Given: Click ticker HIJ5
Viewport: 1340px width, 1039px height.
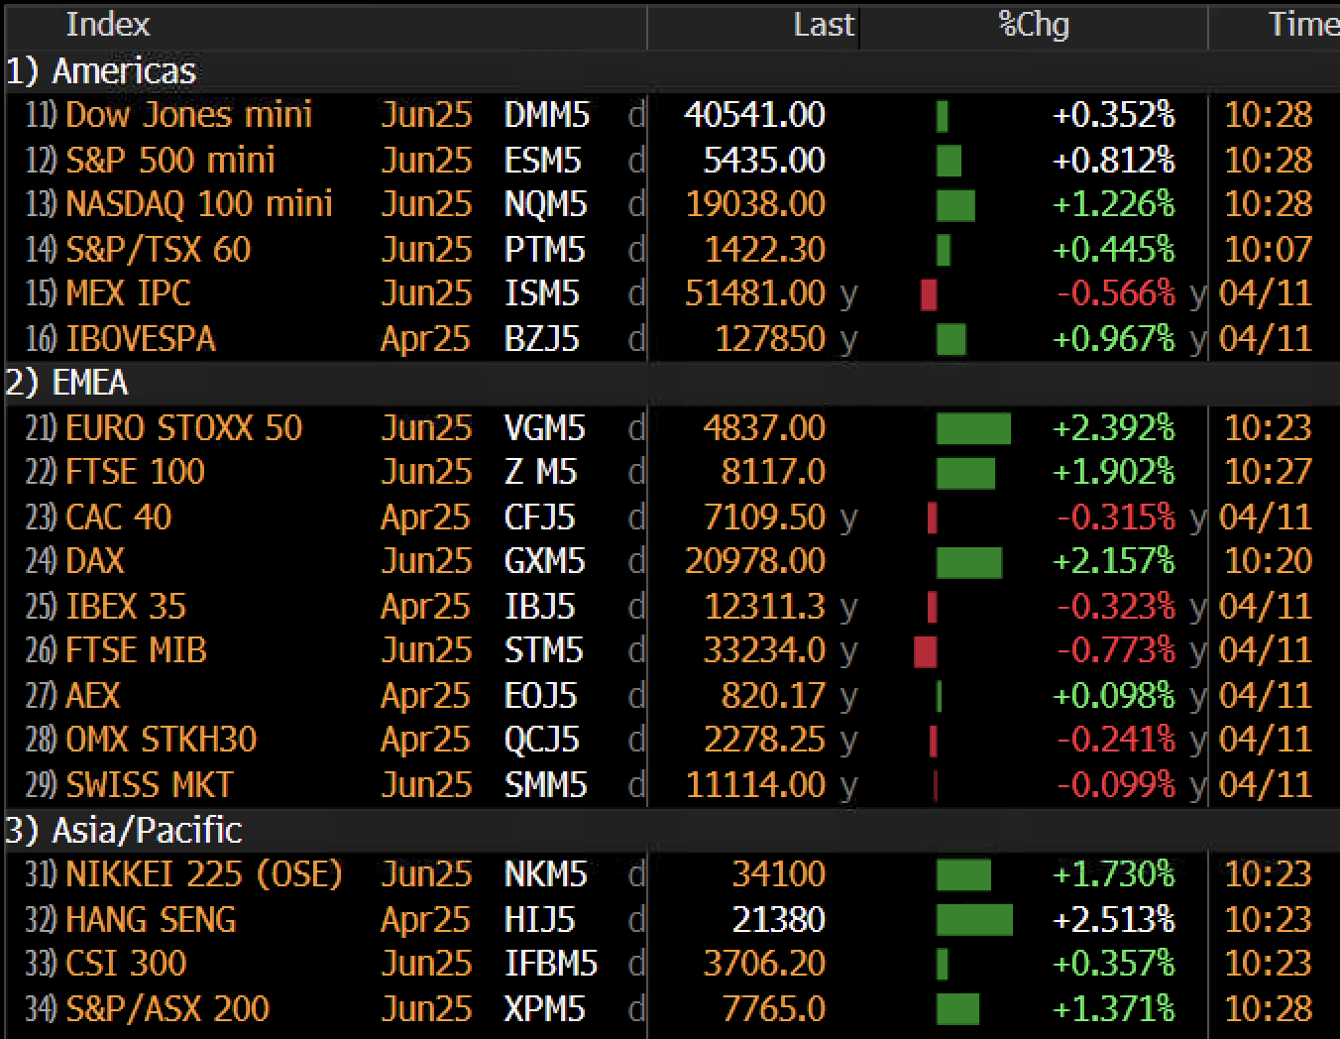Looking at the screenshot, I should coord(539,919).
